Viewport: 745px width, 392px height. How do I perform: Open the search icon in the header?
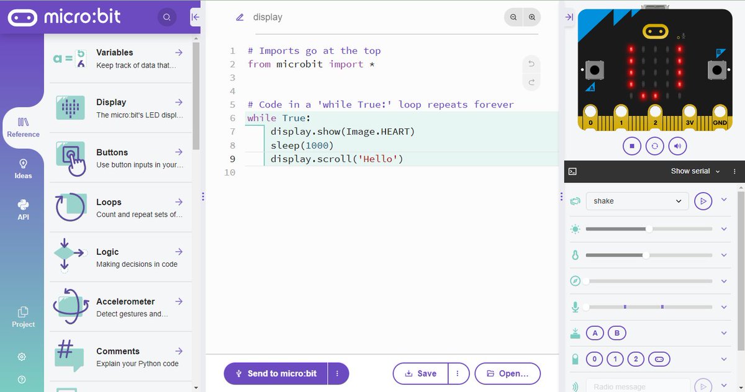pyautogui.click(x=166, y=17)
